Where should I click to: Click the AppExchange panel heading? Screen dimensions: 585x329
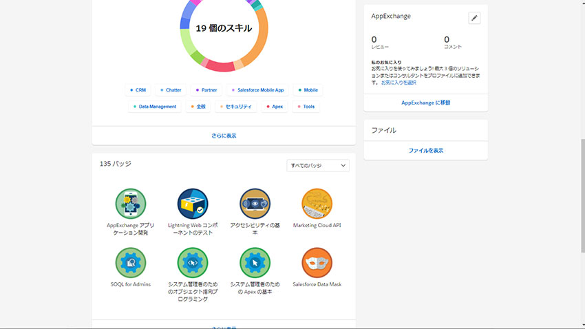391,16
